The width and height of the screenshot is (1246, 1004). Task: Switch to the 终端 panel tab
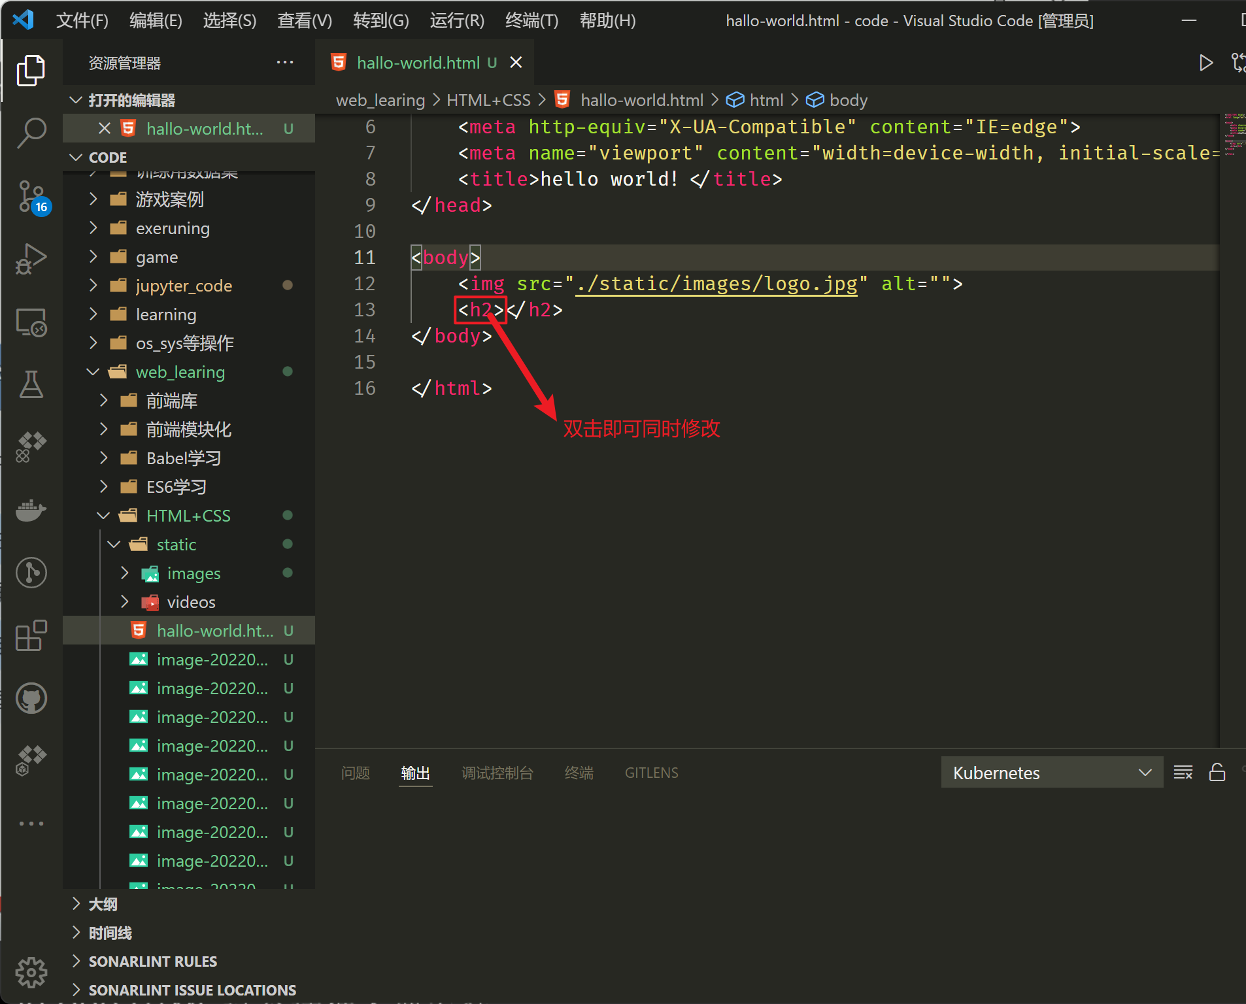coord(579,773)
